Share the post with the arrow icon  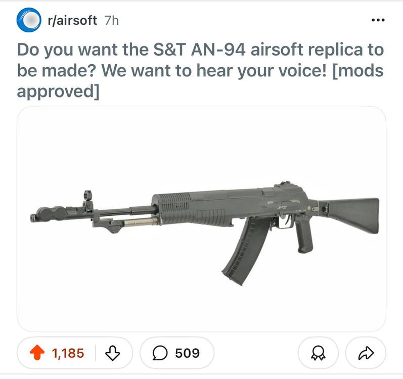tap(366, 353)
